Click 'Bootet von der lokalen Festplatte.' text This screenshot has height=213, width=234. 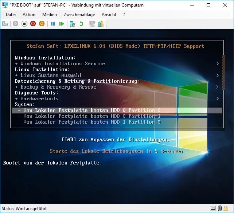click(x=52, y=163)
